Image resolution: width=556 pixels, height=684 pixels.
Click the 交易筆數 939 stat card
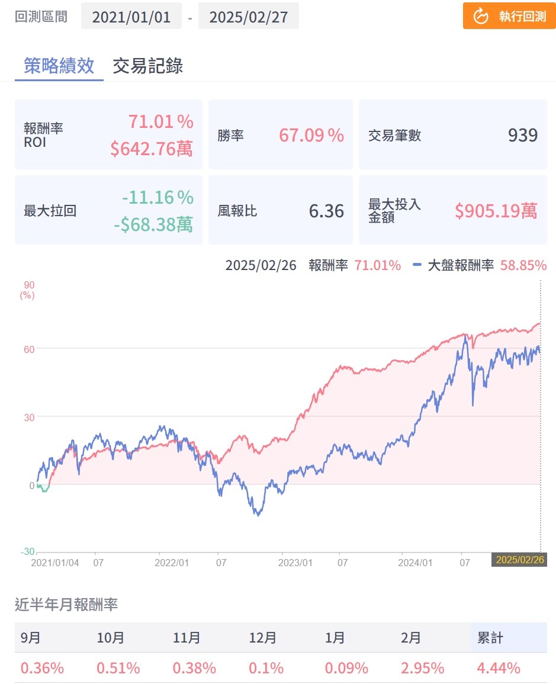[x=453, y=134]
